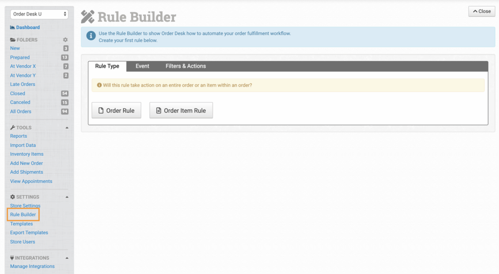Choose the Order Rule button

[x=116, y=110]
